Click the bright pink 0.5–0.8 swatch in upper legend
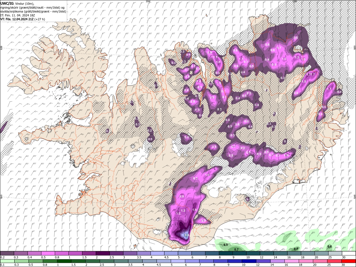This screenshot has height=267, width=356. pyautogui.click(x=48, y=253)
